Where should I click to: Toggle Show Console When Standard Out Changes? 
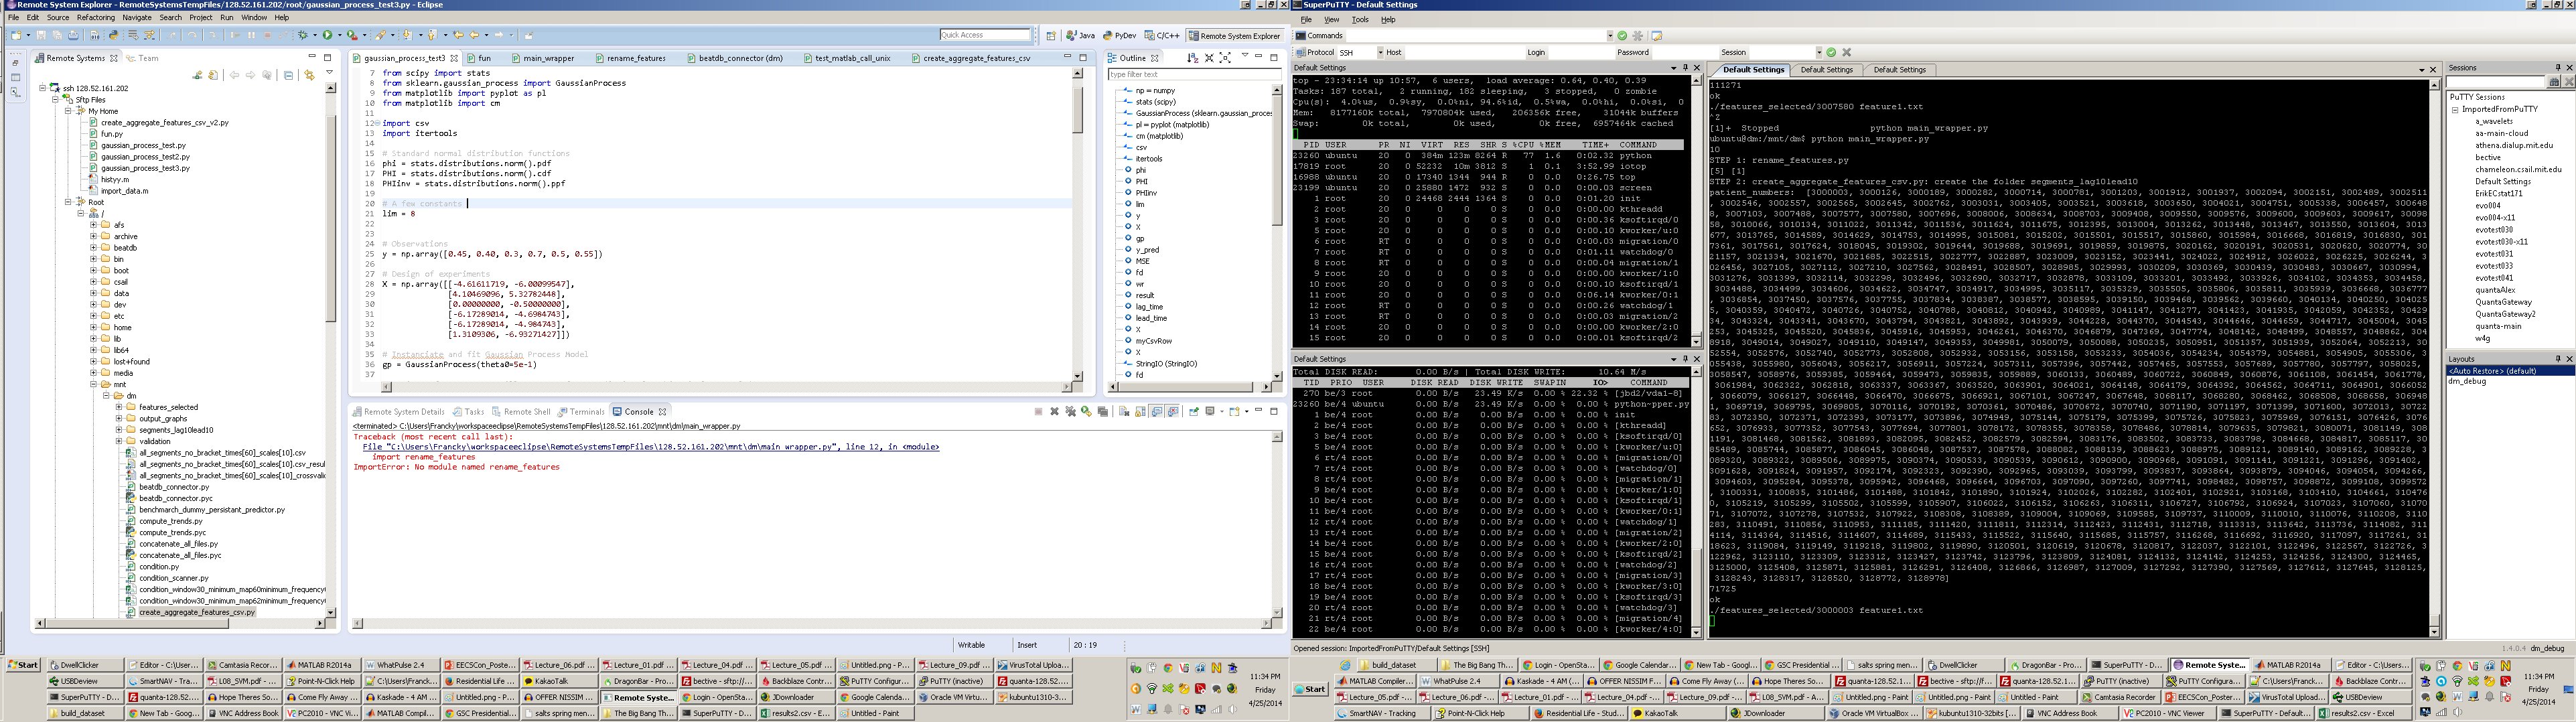tap(1156, 411)
